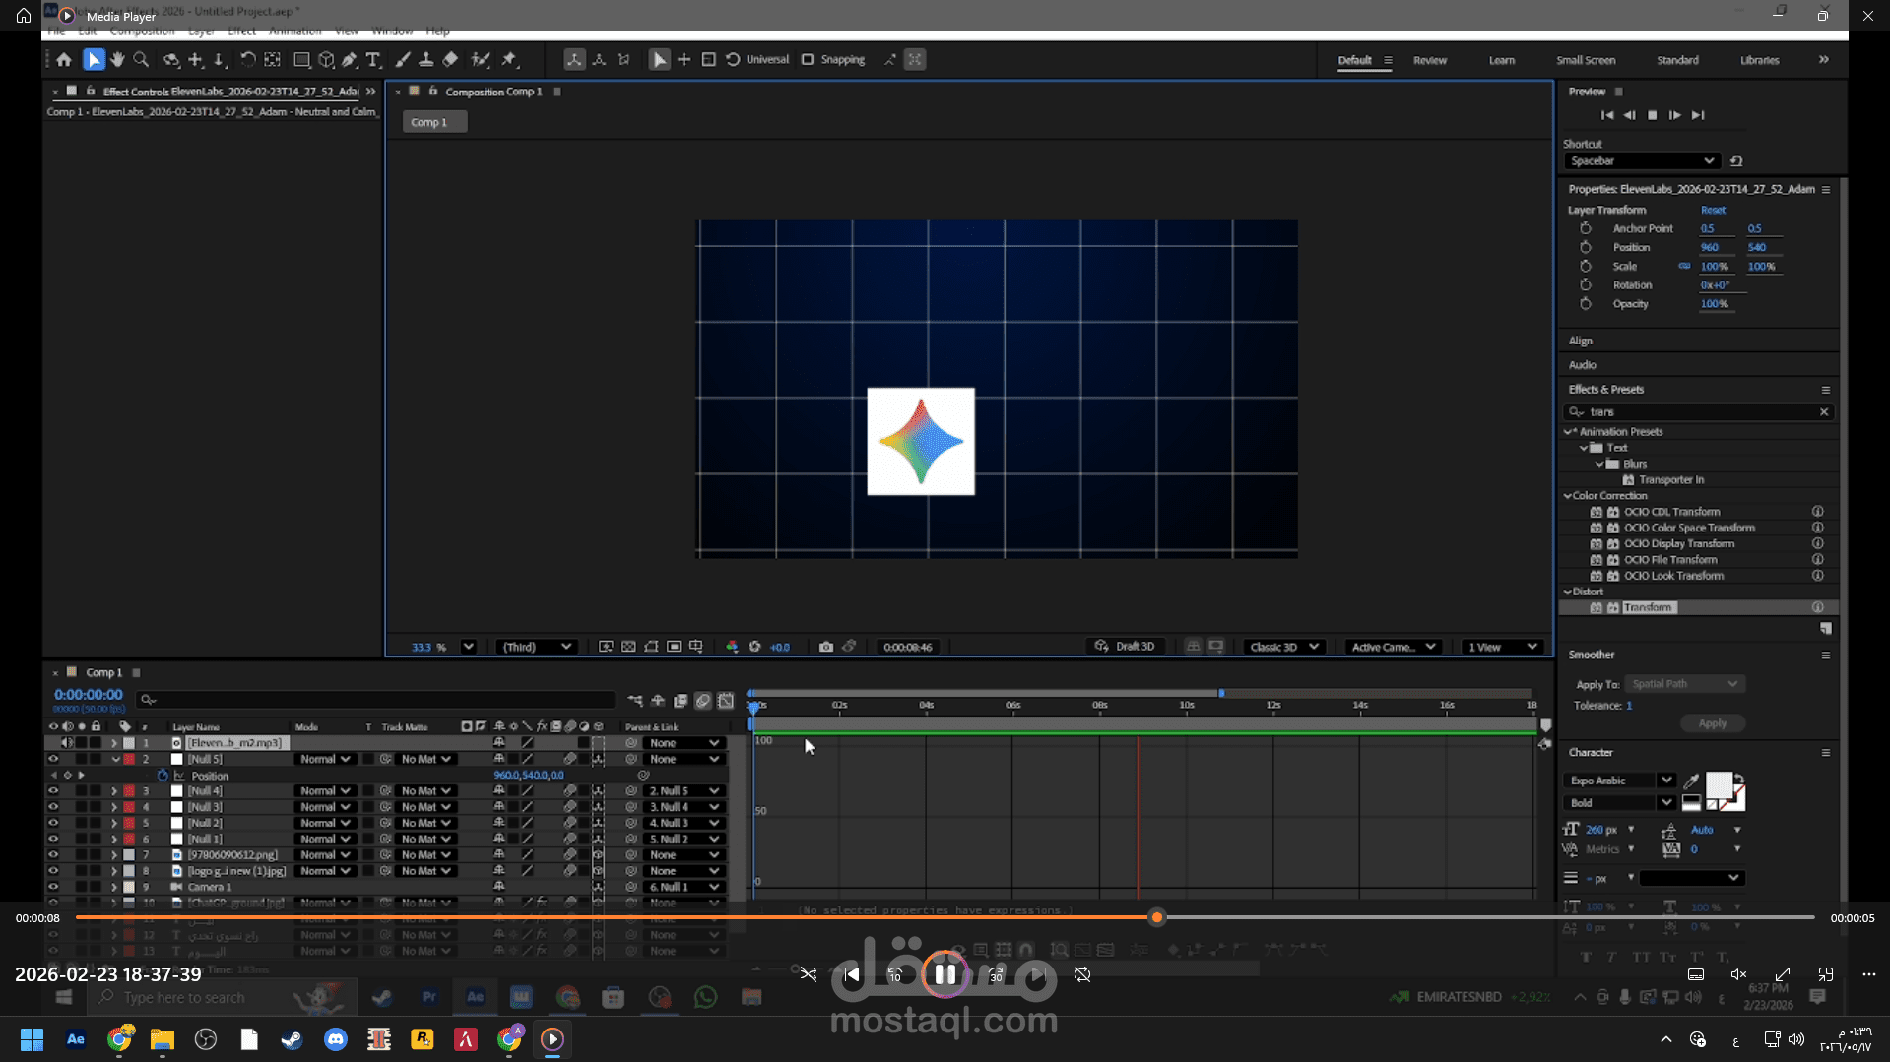Select the Eraser tool
1890x1062 pixels.
pos(450,60)
